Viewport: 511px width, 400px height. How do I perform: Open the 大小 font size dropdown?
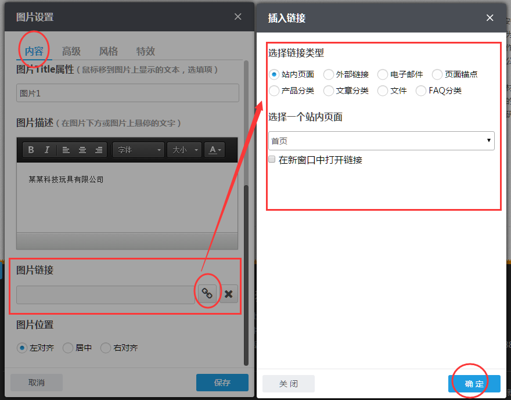(183, 149)
